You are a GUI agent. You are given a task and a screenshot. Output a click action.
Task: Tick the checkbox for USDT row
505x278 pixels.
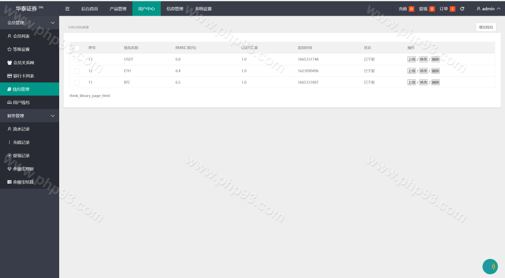[x=76, y=60]
